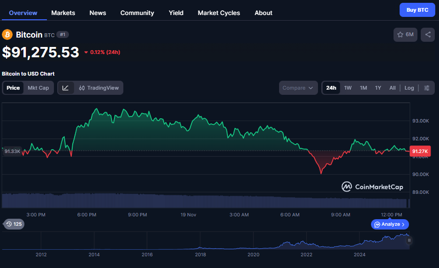Select the 1W time range
Image resolution: width=439 pixels, height=268 pixels.
pos(348,88)
